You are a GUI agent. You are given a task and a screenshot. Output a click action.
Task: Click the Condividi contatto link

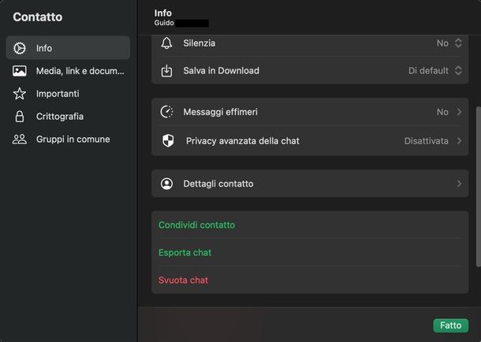(x=197, y=225)
